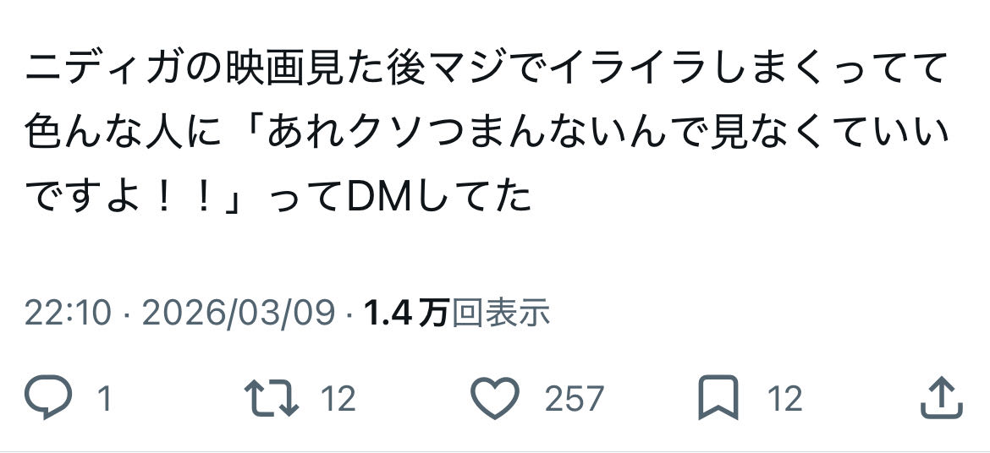Image resolution: width=990 pixels, height=453 pixels.
Task: Open the share upload arrow icon
Action: coord(942,397)
